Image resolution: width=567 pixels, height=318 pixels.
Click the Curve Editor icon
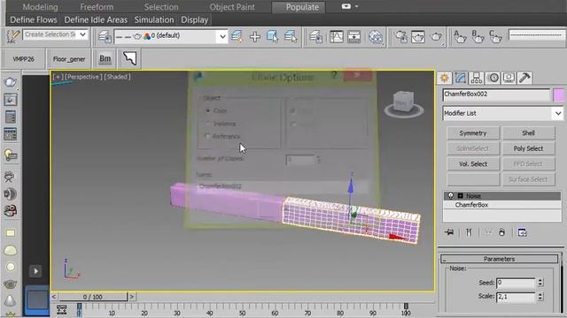337,36
